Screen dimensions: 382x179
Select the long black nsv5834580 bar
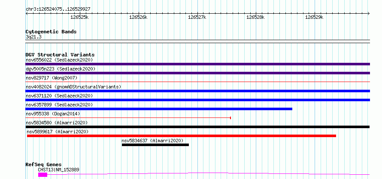pyautogui.click(x=197, y=127)
